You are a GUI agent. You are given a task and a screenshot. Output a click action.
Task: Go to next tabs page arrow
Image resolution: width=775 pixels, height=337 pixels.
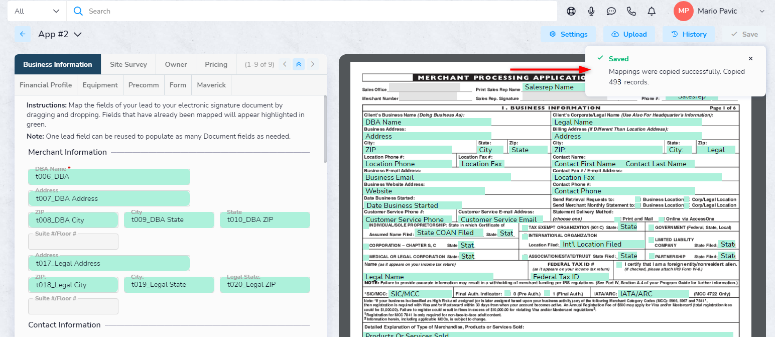[x=313, y=64]
